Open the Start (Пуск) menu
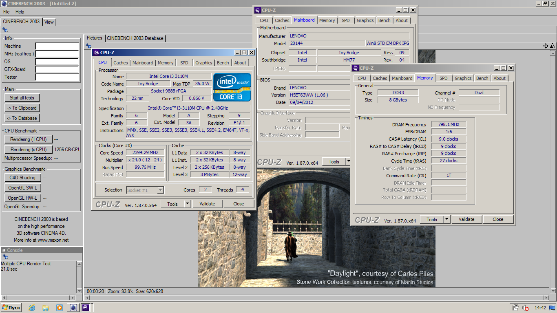The height and width of the screenshot is (313, 557). tap(11, 308)
